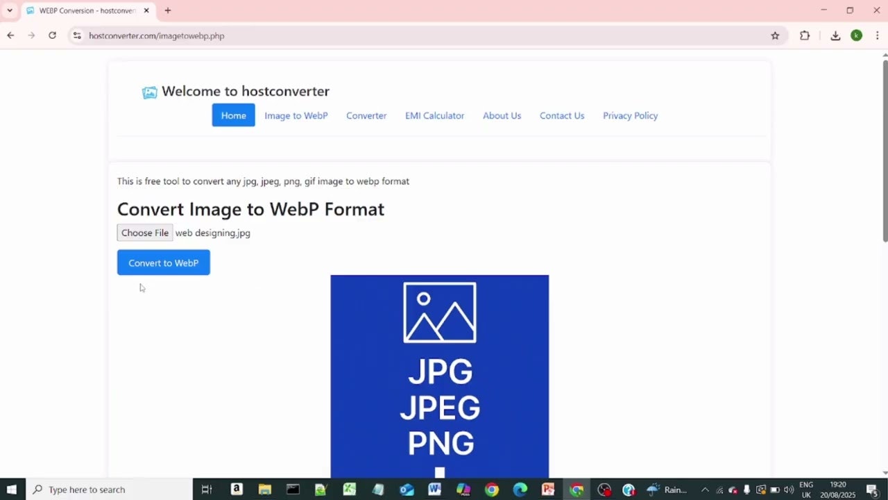
Task: Expand hidden icons in the system tray
Action: [705, 490]
